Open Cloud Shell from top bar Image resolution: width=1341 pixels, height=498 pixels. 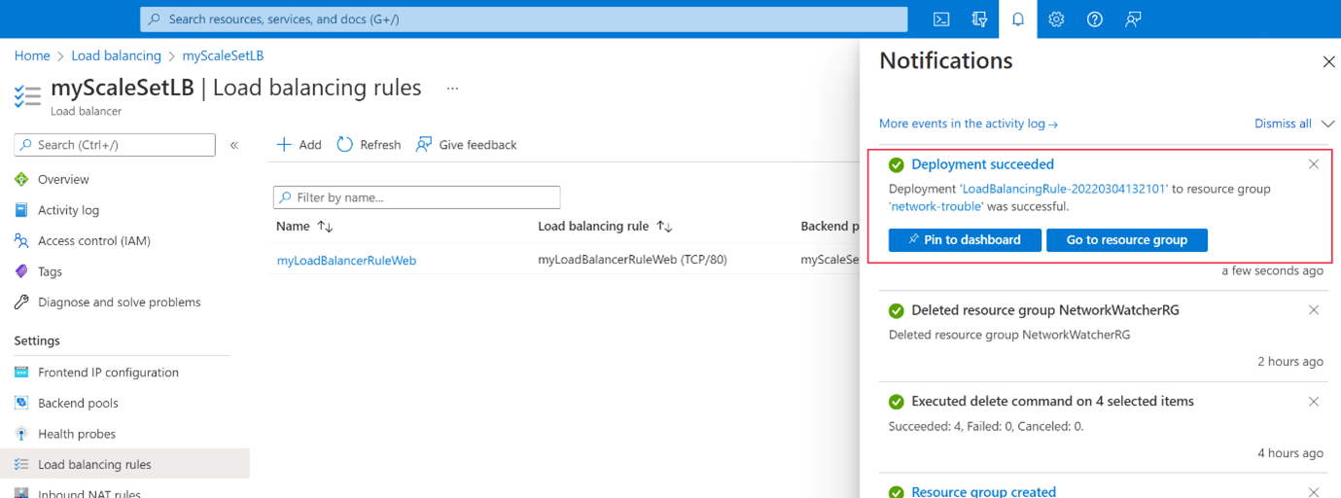(x=941, y=19)
